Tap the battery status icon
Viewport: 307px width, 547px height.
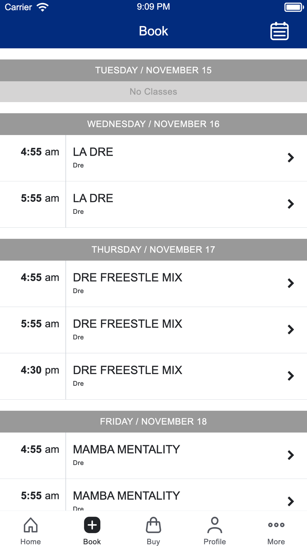click(293, 7)
